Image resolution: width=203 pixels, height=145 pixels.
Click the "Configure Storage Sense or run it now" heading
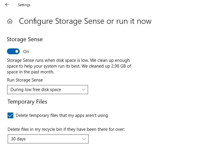coord(85,21)
